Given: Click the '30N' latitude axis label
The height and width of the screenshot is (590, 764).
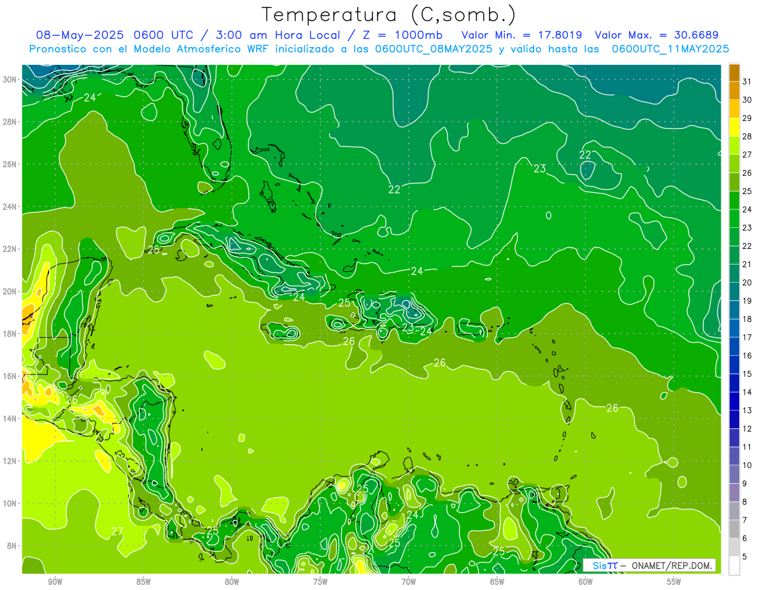Looking at the screenshot, I should coord(10,80).
